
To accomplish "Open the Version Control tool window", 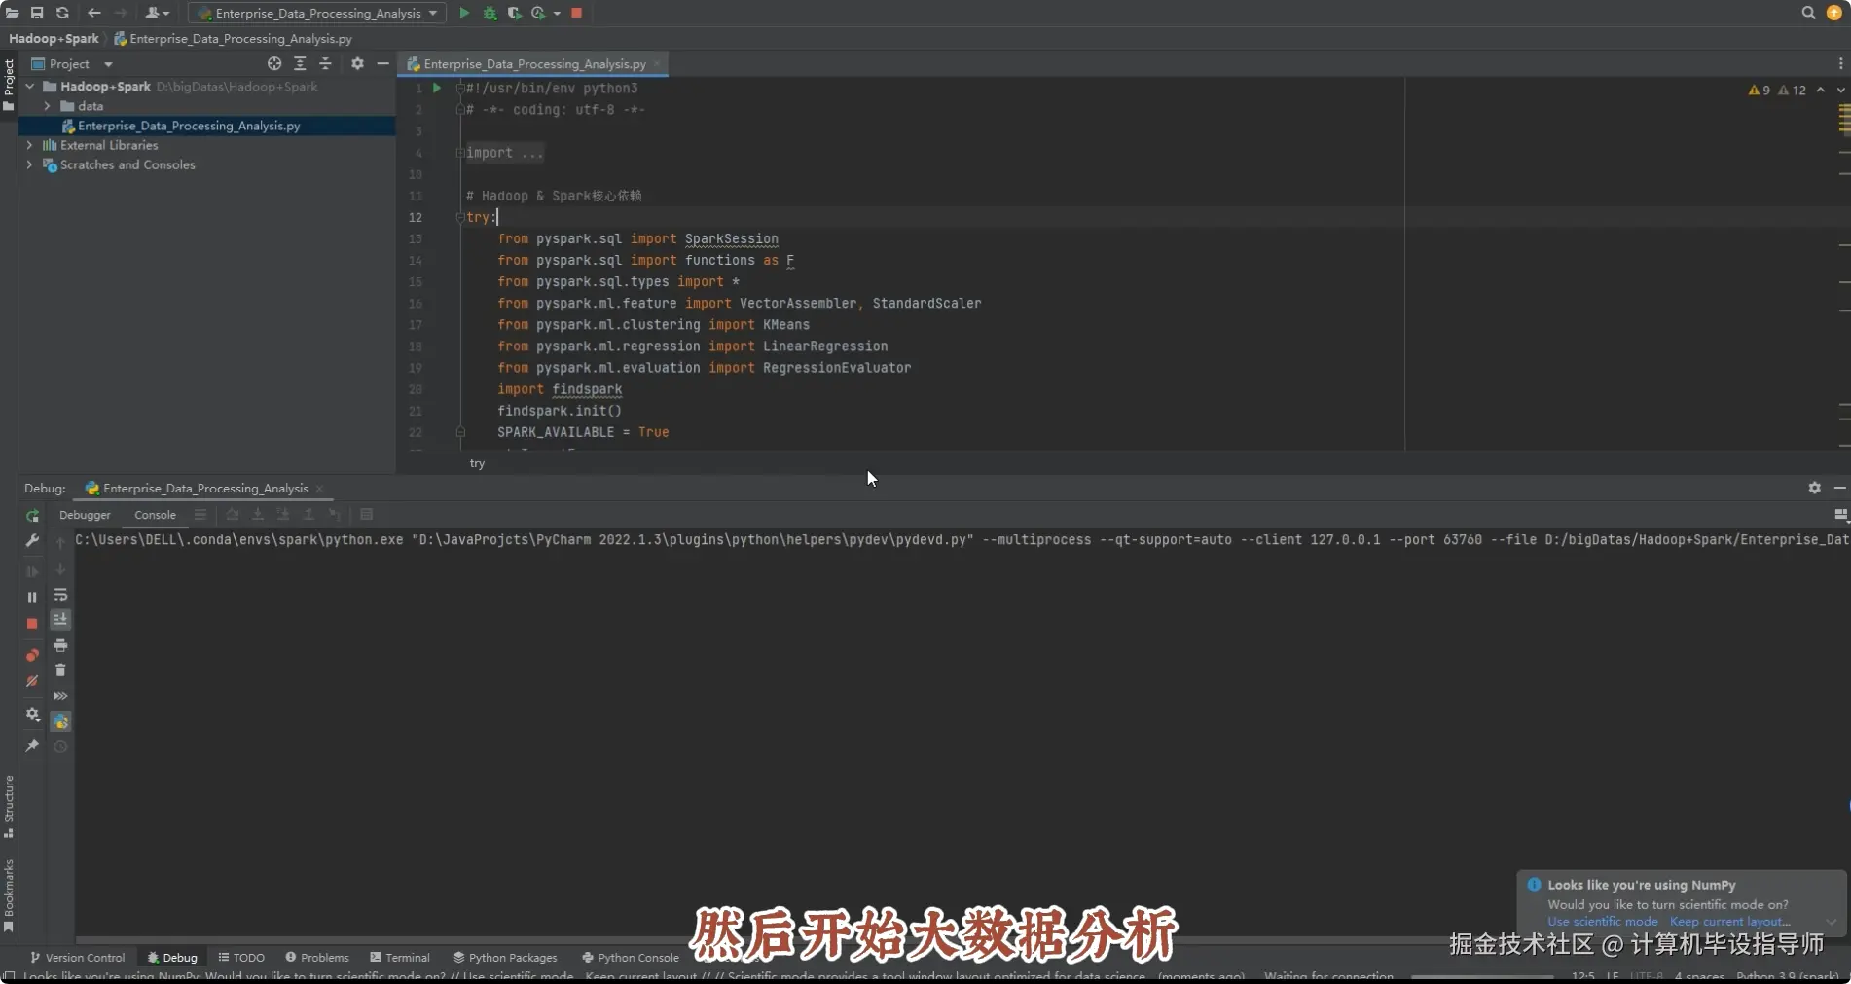I will click(78, 958).
